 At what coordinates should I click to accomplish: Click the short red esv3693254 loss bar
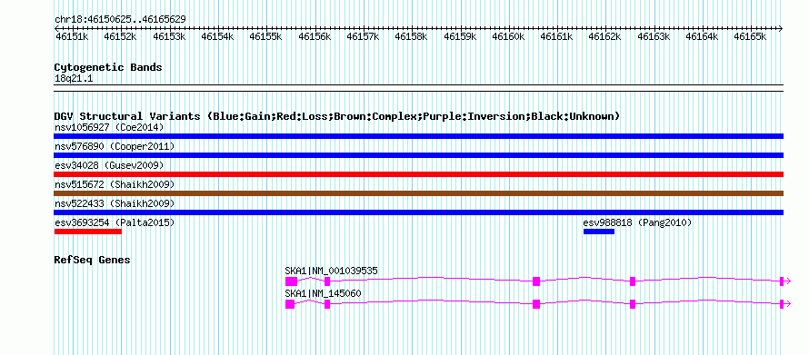point(87,232)
